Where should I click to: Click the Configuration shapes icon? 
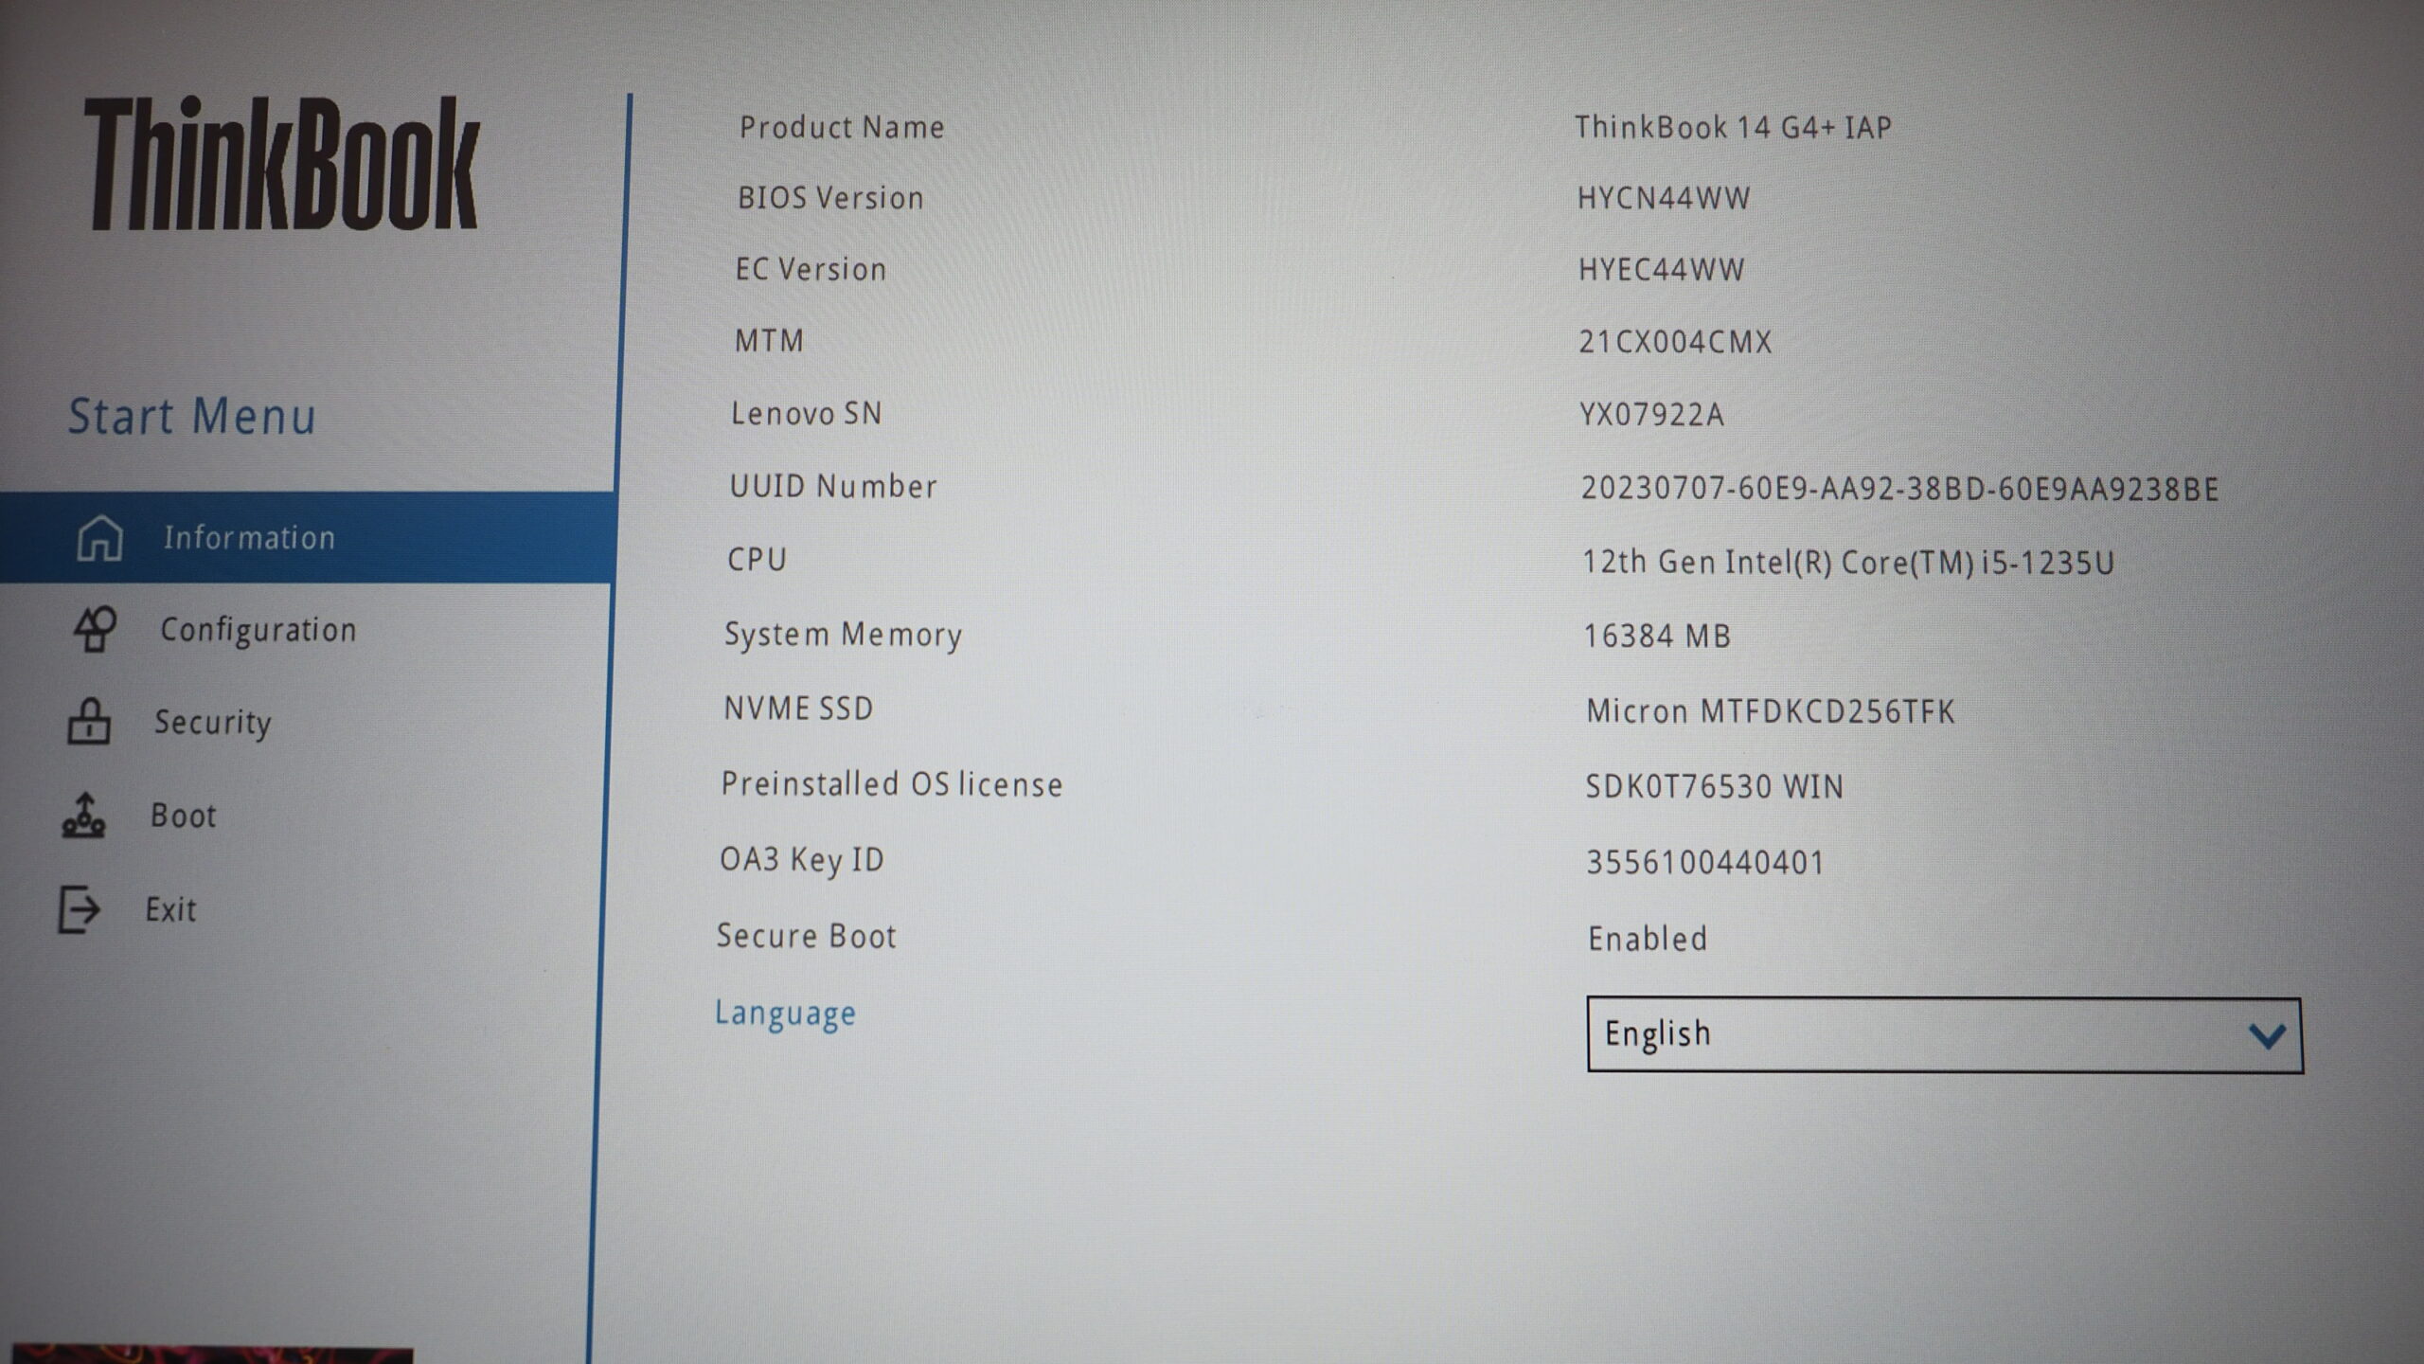95,629
